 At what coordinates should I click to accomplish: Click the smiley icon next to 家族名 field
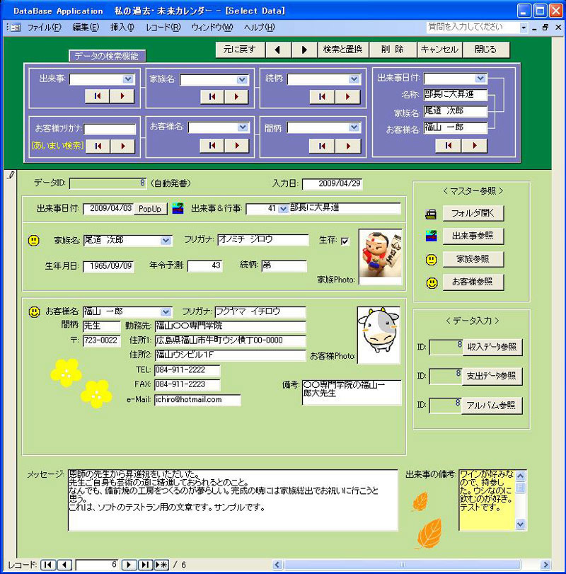(33, 241)
